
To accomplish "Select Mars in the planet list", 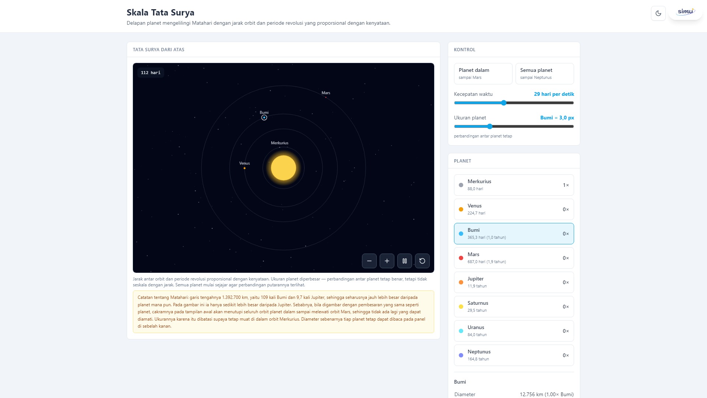I will click(x=514, y=258).
